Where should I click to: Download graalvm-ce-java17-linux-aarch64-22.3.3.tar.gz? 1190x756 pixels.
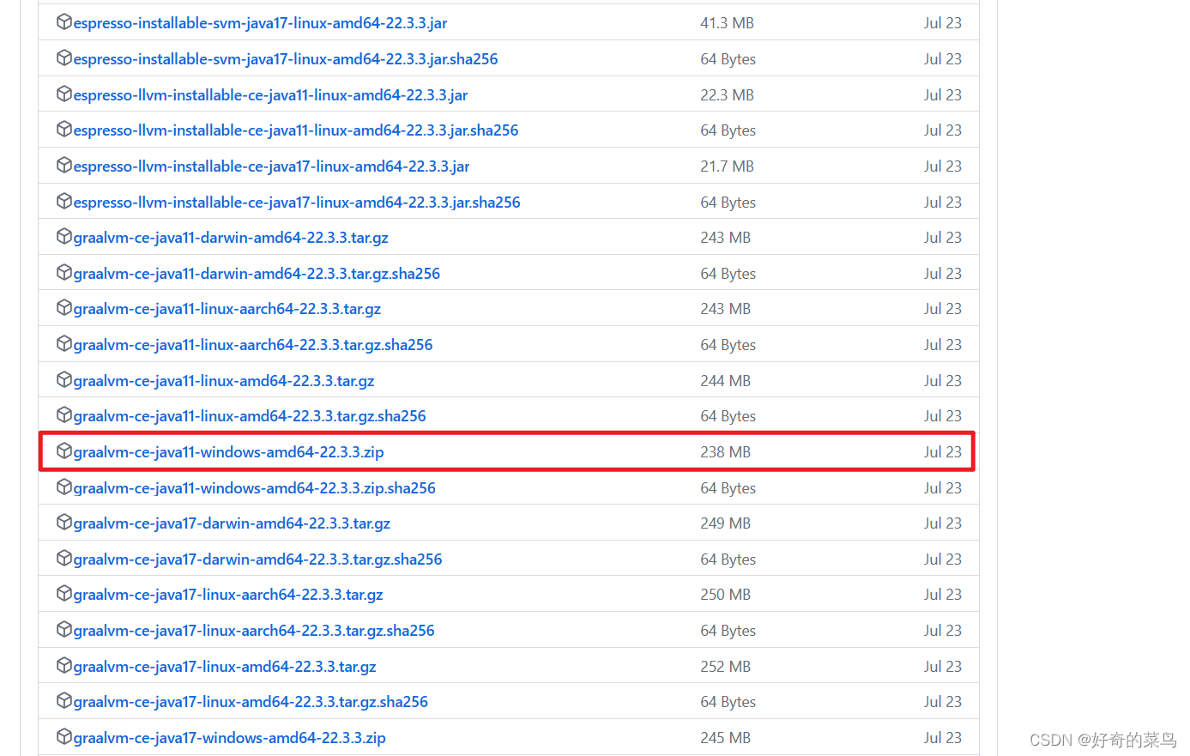228,595
